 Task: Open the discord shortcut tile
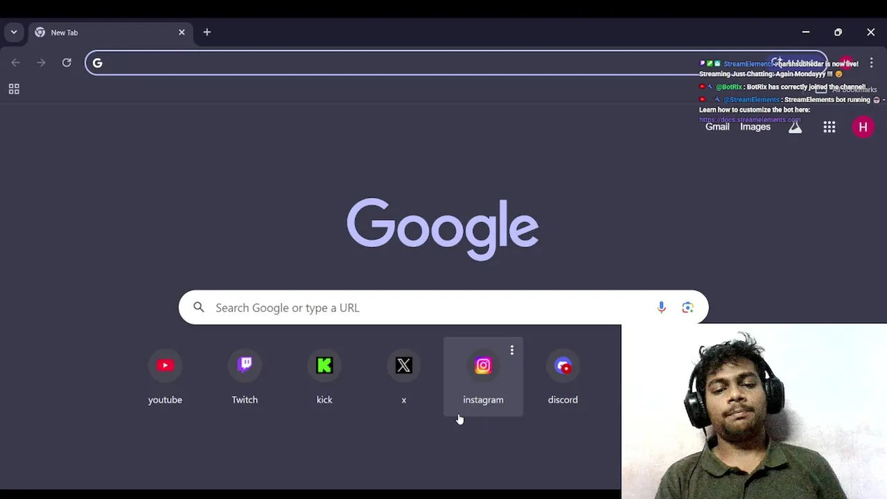(563, 377)
